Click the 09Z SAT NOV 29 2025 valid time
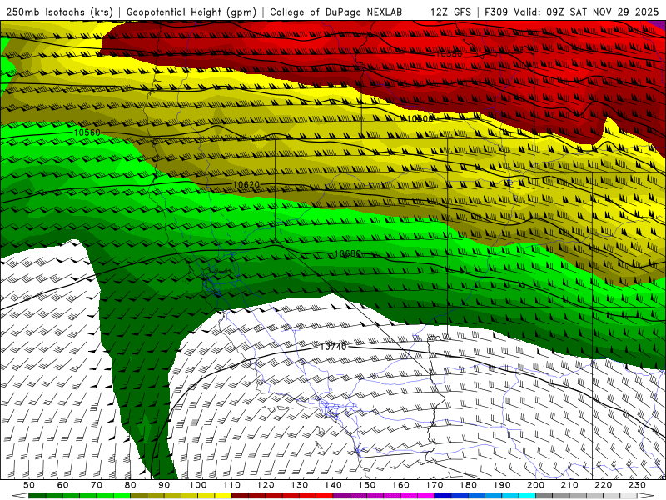The image size is (666, 500). [x=602, y=12]
